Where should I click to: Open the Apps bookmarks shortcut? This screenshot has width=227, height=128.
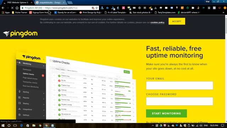[6, 12]
